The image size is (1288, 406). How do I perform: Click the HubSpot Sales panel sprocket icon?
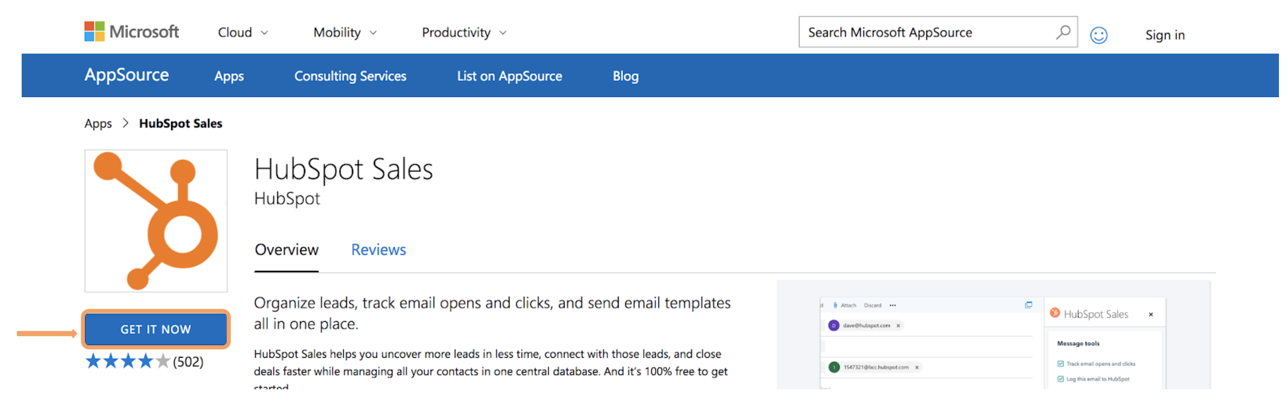tap(1055, 313)
